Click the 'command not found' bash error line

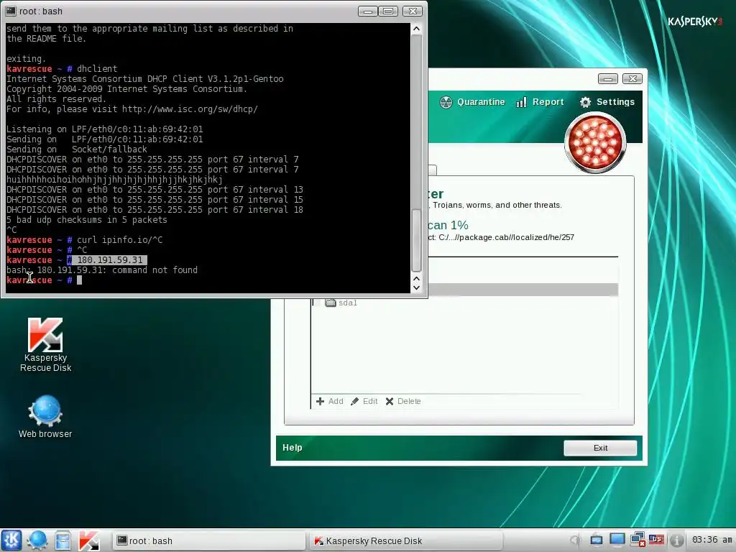(102, 270)
